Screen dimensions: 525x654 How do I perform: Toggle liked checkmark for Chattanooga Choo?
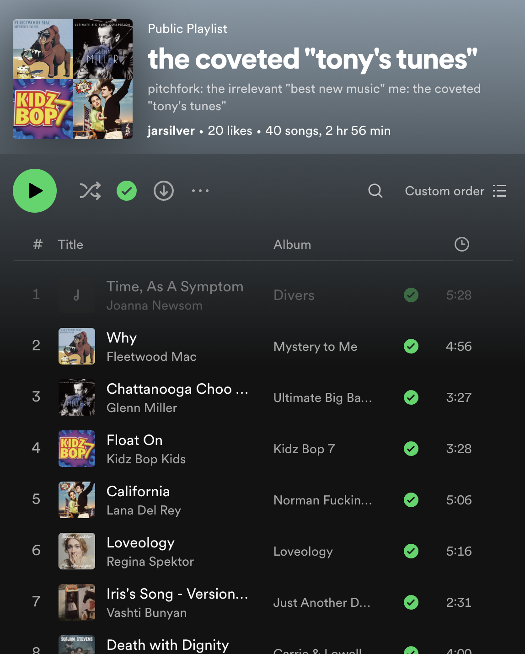click(411, 397)
